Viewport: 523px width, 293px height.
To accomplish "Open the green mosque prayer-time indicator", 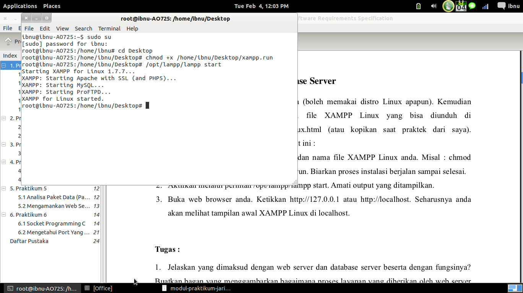I will click(448, 6).
